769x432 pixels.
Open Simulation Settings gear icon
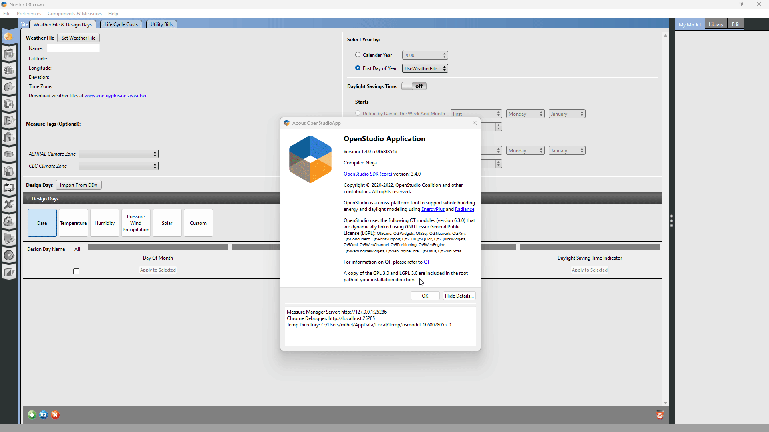(9, 222)
